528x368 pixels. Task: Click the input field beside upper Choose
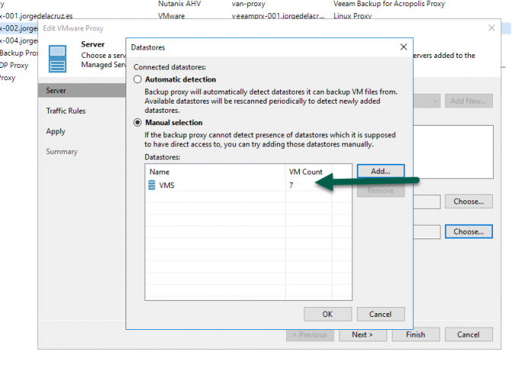pos(427,202)
